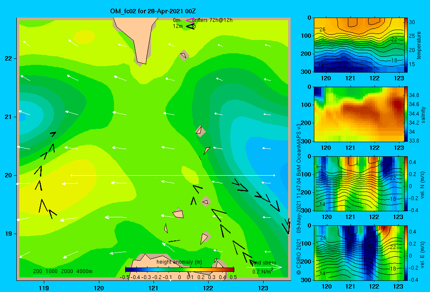The width and height of the screenshot is (430, 292).
Task: Select the cyan depth contour legend line under 200
Action: point(41,276)
